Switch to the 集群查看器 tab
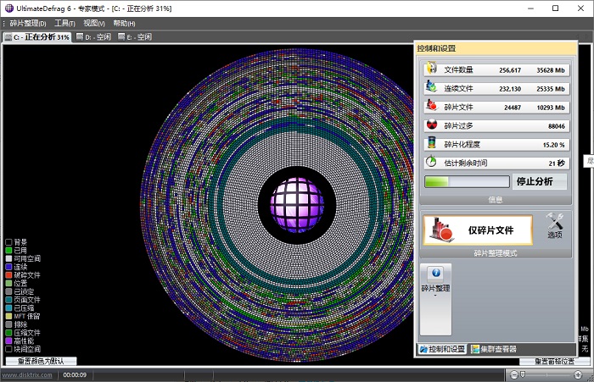This screenshot has width=594, height=382. 494,349
